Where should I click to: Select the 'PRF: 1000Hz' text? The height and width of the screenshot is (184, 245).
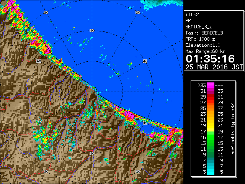click(x=200, y=39)
